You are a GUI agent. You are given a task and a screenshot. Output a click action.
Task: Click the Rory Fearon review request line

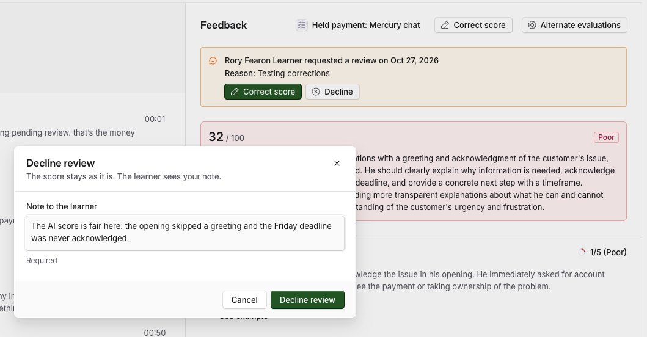331,60
